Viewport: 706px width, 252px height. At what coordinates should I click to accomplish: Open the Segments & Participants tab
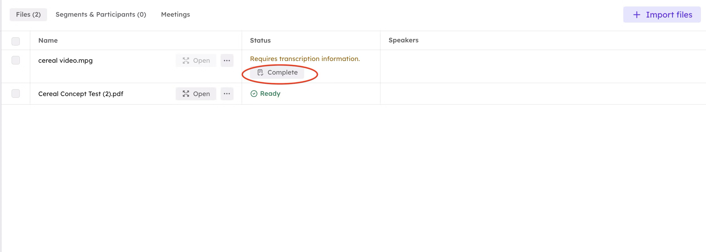101,14
